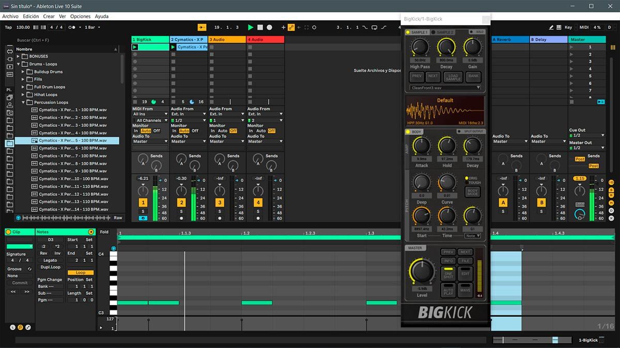Toggle the automation arm link icon

tap(291, 27)
